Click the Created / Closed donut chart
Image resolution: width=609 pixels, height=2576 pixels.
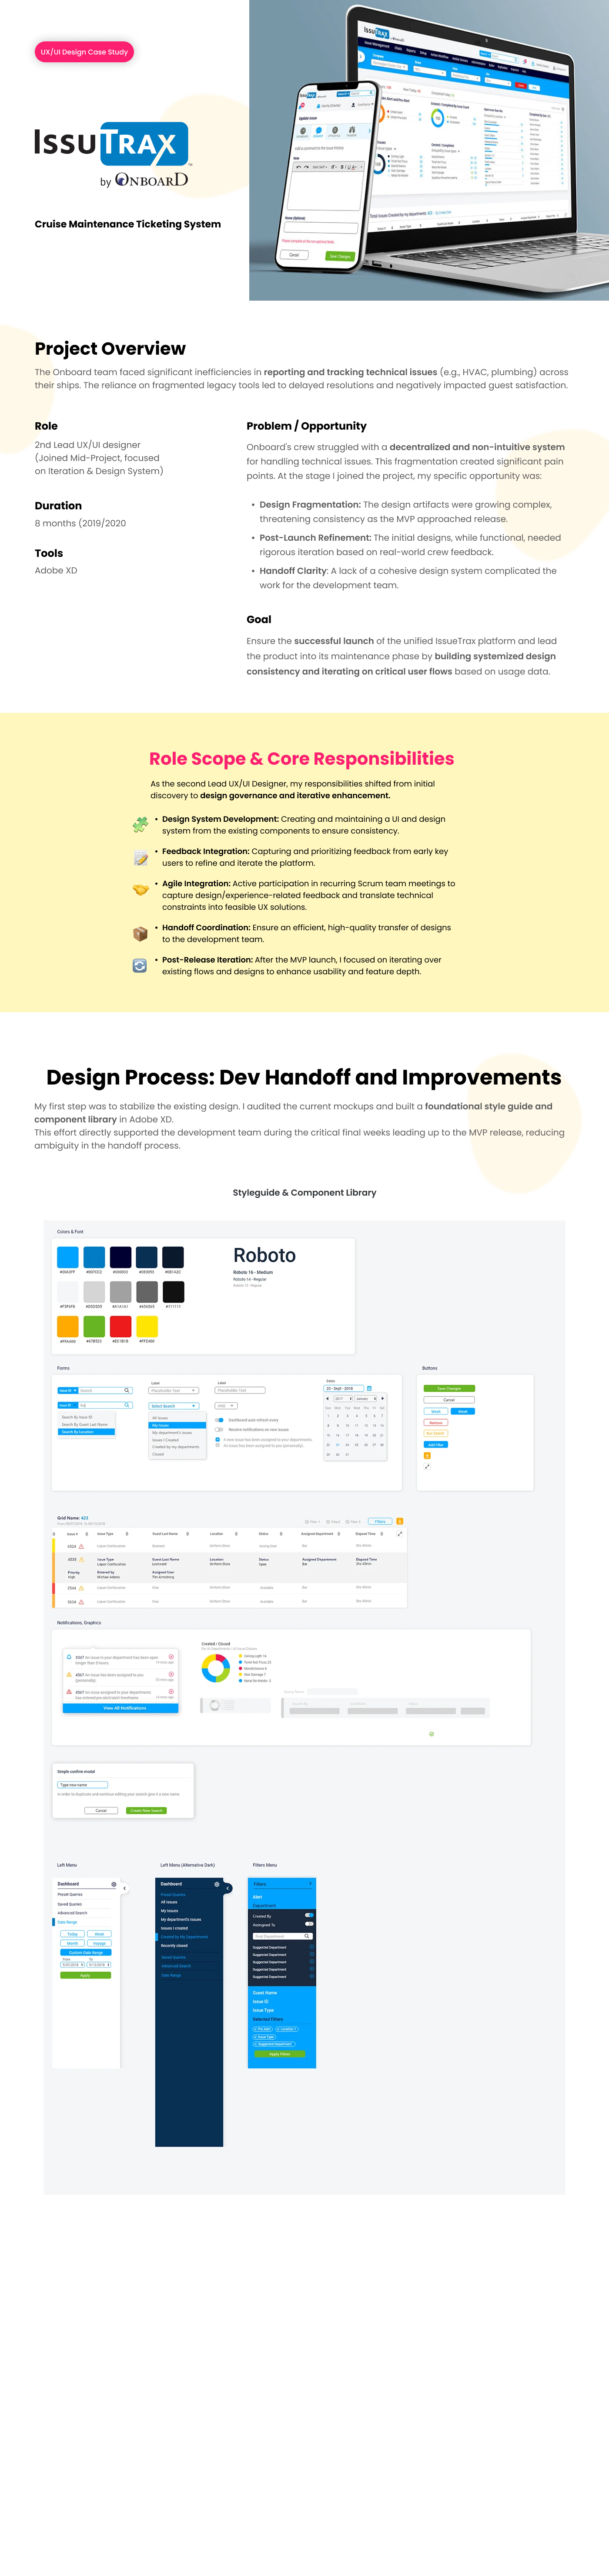pyautogui.click(x=216, y=1668)
